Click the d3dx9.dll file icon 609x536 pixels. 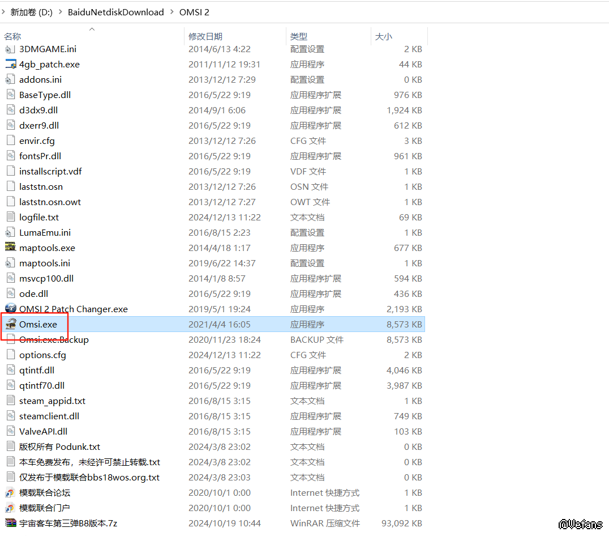click(10, 110)
